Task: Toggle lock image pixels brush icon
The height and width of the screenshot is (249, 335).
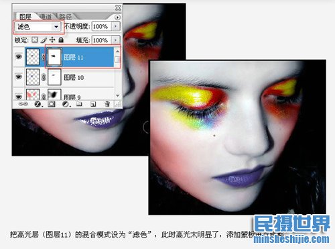Action: point(44,40)
